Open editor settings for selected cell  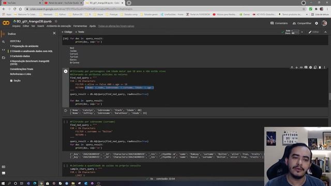[310, 67]
